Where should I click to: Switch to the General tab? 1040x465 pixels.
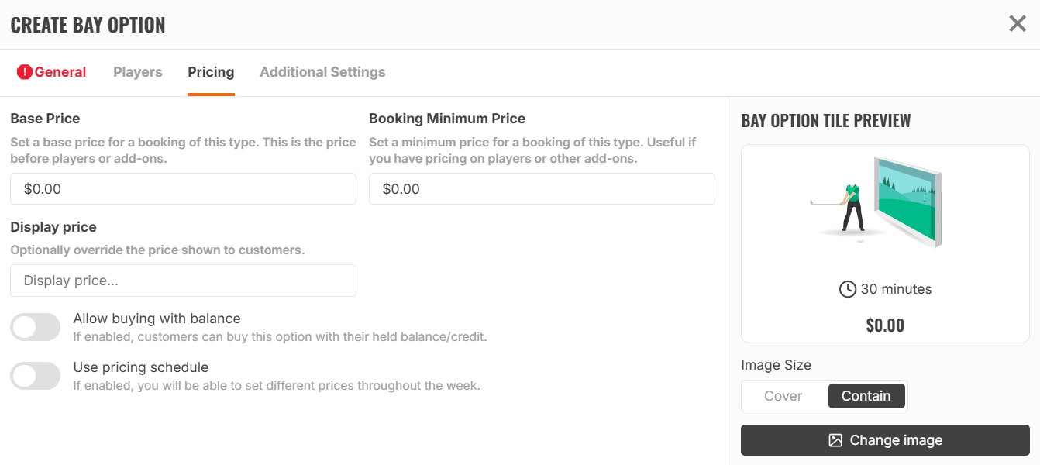coord(52,72)
